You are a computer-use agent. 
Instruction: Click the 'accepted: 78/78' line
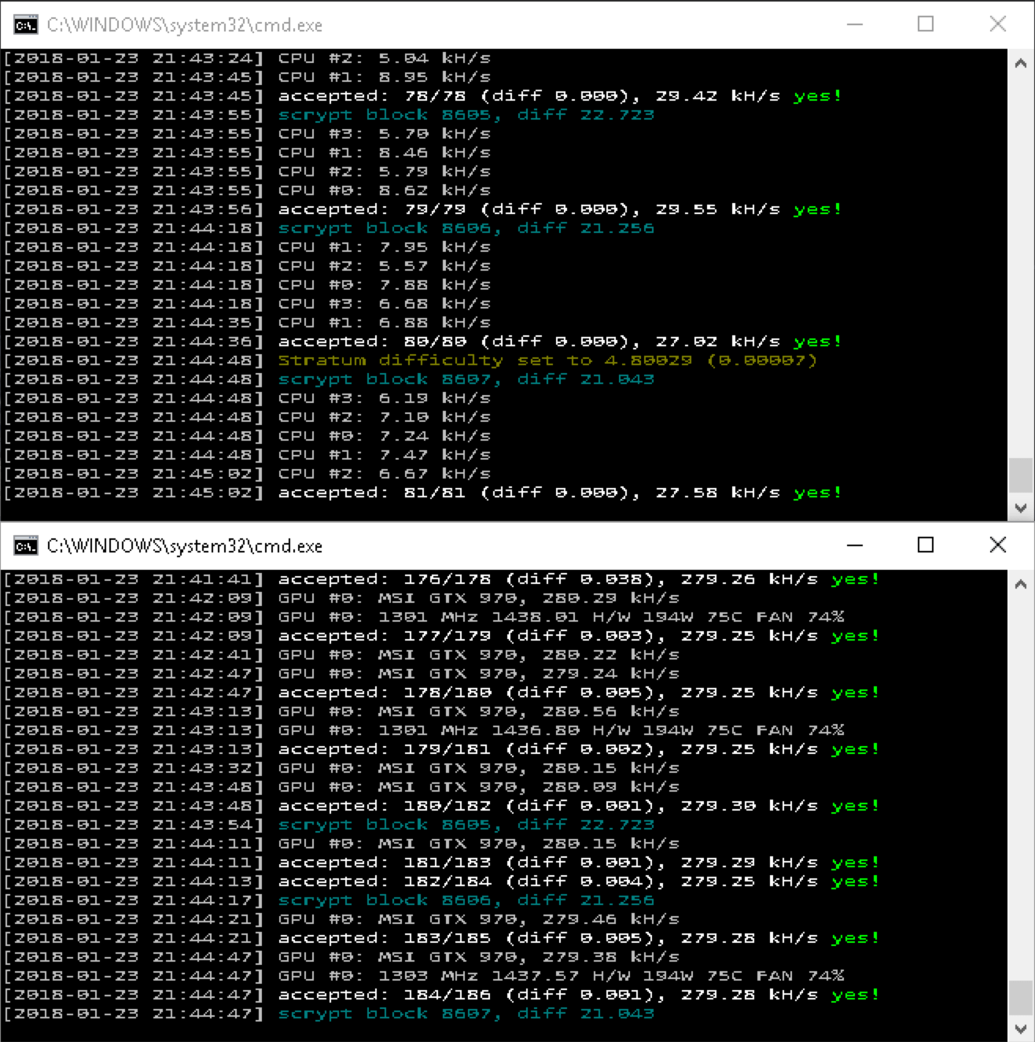point(423,96)
